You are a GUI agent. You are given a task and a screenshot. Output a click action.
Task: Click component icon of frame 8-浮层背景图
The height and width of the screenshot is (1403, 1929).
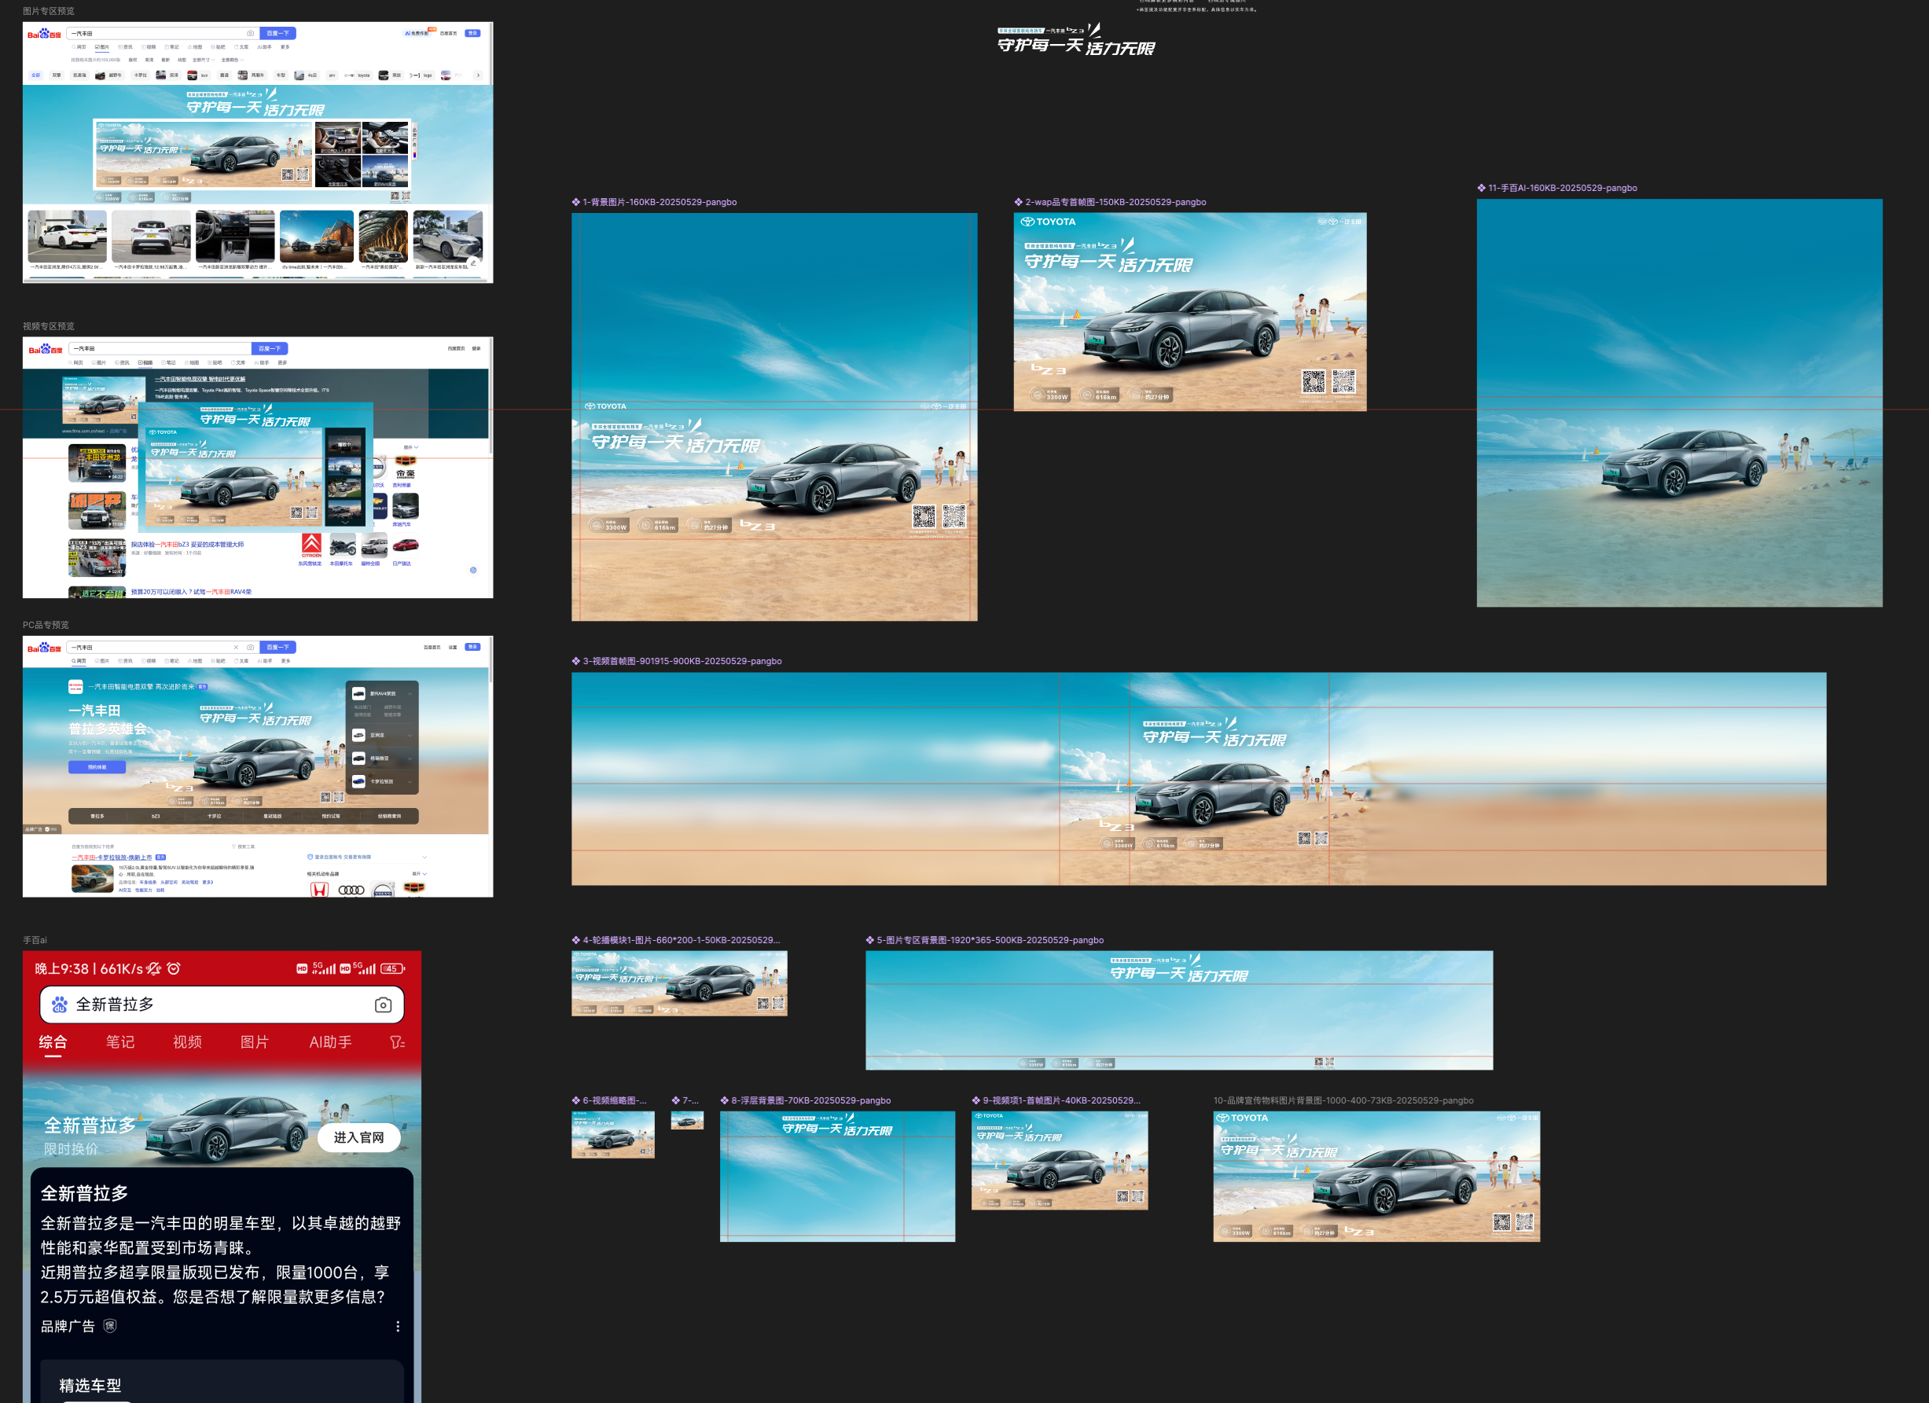725,1100
